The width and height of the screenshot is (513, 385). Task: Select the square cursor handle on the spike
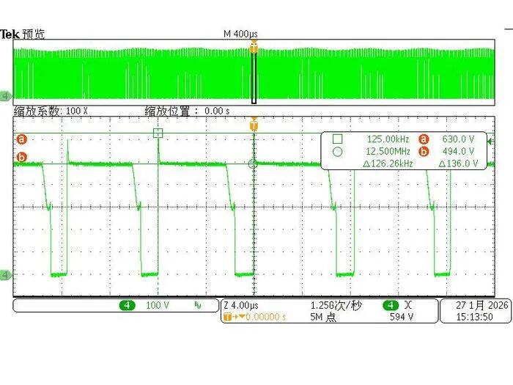[158, 133]
